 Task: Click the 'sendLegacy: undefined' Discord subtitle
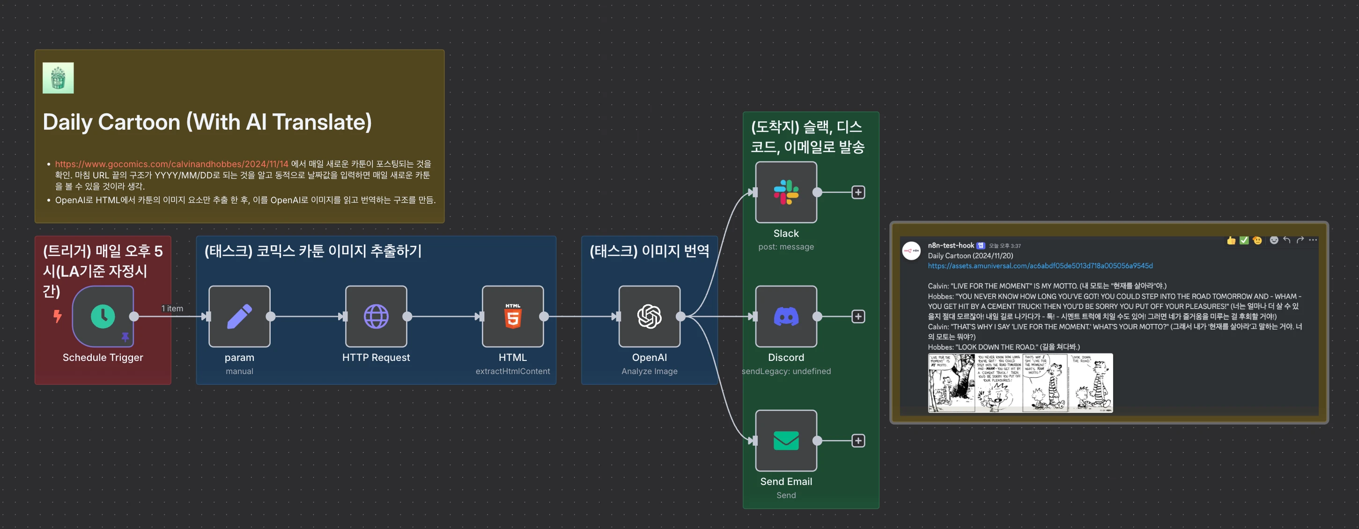(786, 371)
